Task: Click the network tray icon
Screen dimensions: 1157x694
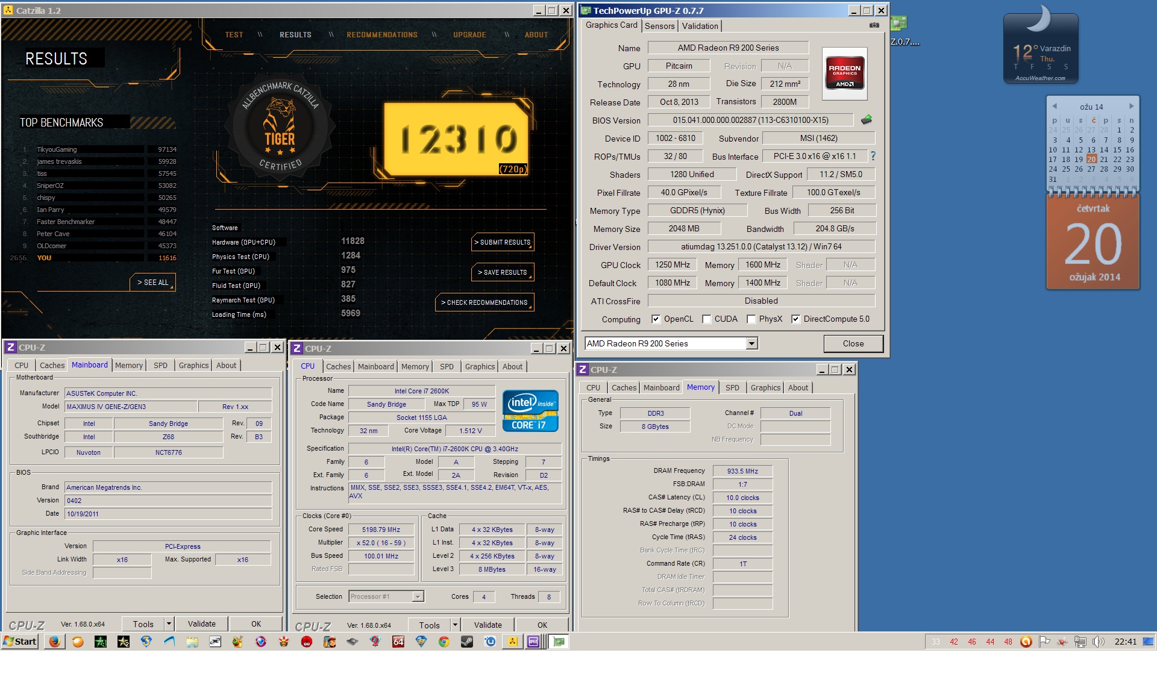Action: click(1080, 642)
